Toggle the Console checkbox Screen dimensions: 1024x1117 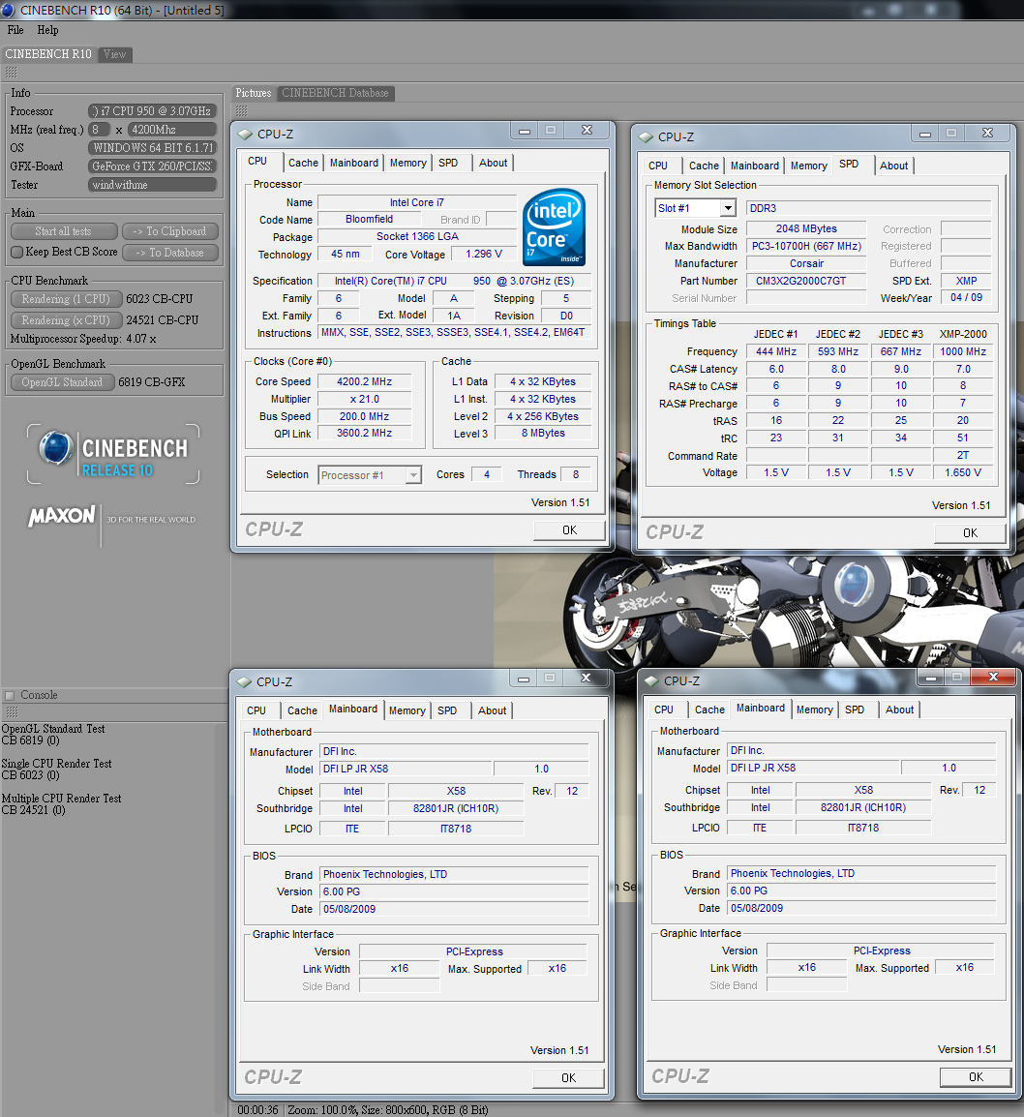(10, 695)
